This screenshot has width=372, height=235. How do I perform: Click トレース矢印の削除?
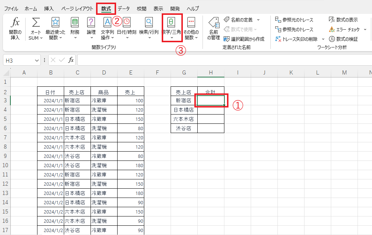point(296,39)
